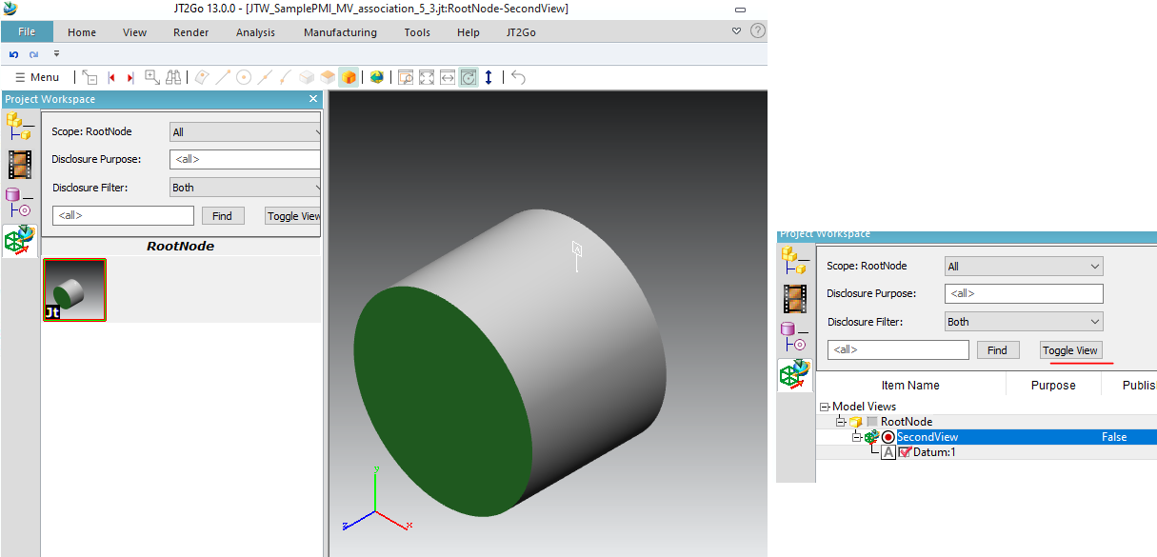Click the Find button in left panel

[x=222, y=216]
